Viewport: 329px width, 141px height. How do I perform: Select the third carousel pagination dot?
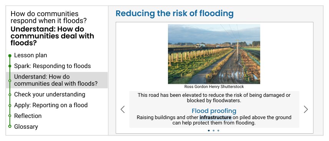pos(218,131)
